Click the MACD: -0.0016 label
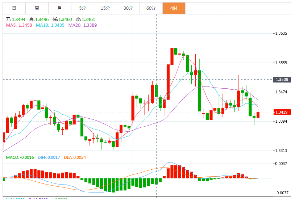Image resolution: width=291 pixels, height=199 pixels. [20, 157]
